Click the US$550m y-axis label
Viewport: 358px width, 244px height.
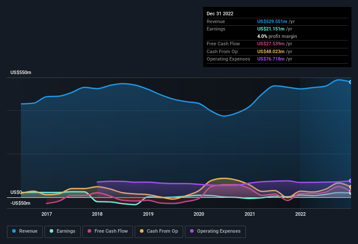(x=21, y=72)
